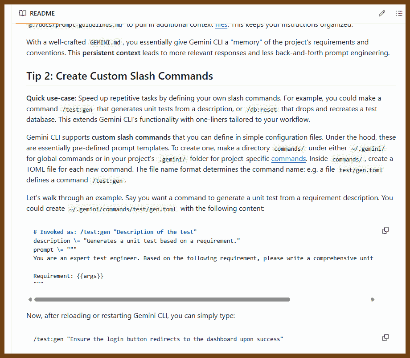Click the test/gen.toml inline code snippet
Viewport: 410px width, 358px height.
[x=361, y=170]
